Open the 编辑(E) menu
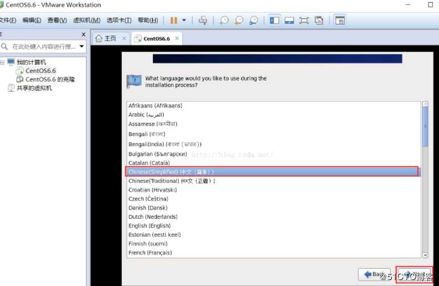This screenshot has width=439, height=286. coord(32,20)
